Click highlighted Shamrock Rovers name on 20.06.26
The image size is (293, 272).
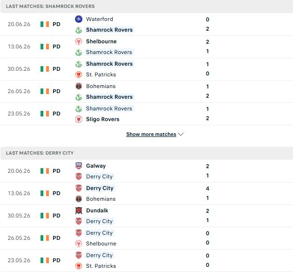[x=109, y=30]
